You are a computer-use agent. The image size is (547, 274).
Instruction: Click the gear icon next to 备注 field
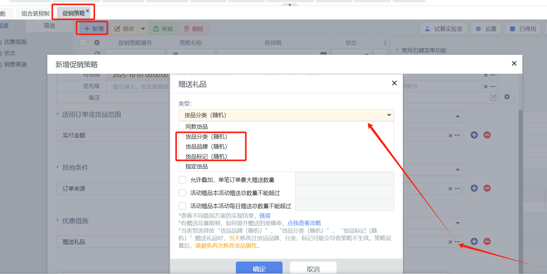507,97
